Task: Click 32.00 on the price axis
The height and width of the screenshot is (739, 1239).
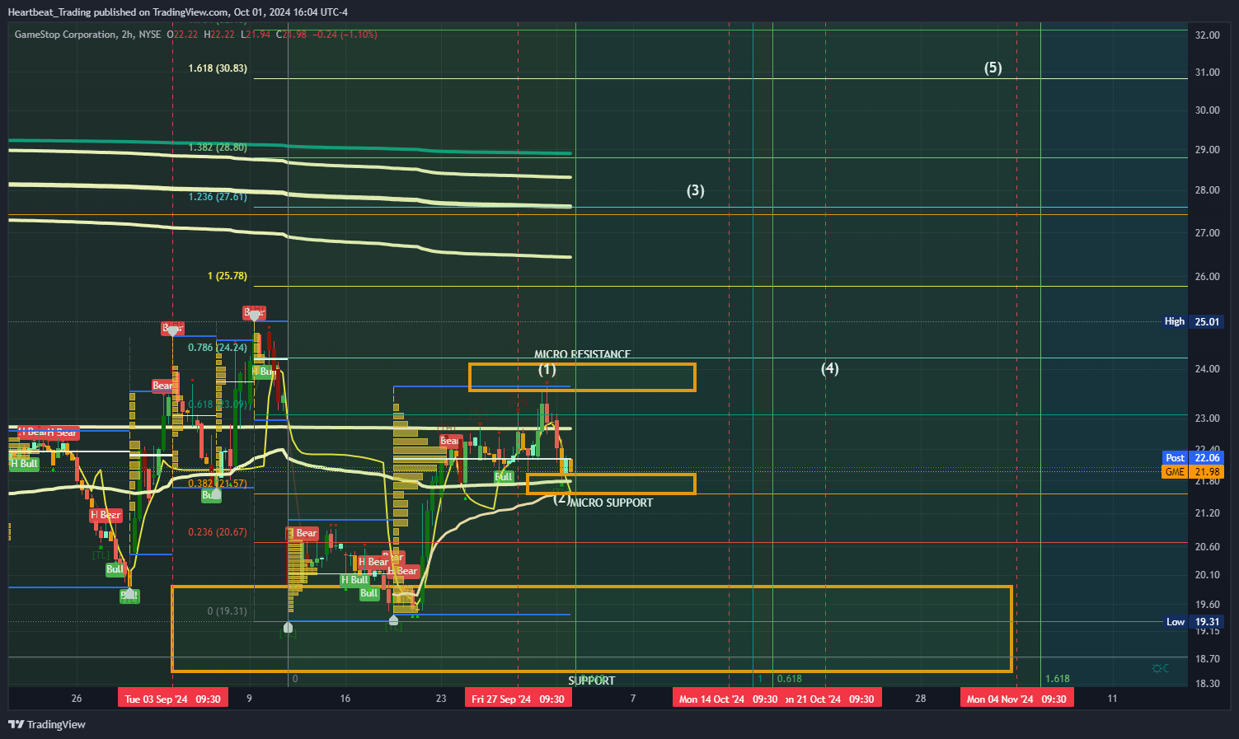Action: [1208, 35]
